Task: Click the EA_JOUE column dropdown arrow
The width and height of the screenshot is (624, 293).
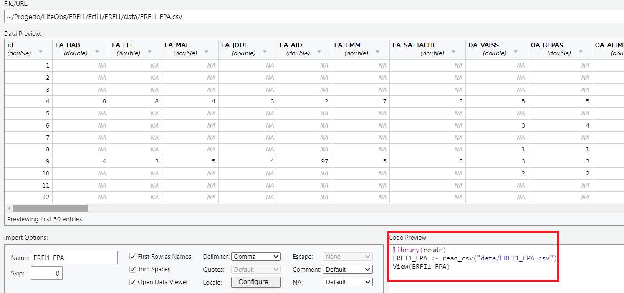Action: pyautogui.click(x=265, y=52)
